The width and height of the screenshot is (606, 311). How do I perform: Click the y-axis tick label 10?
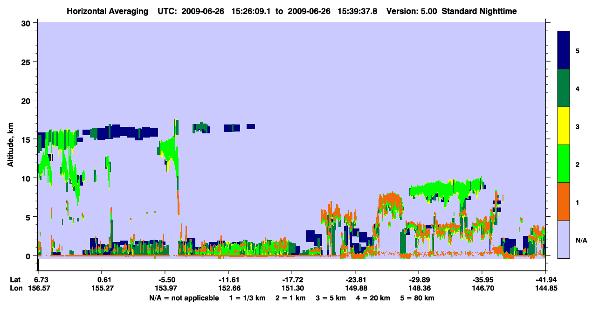click(27, 178)
